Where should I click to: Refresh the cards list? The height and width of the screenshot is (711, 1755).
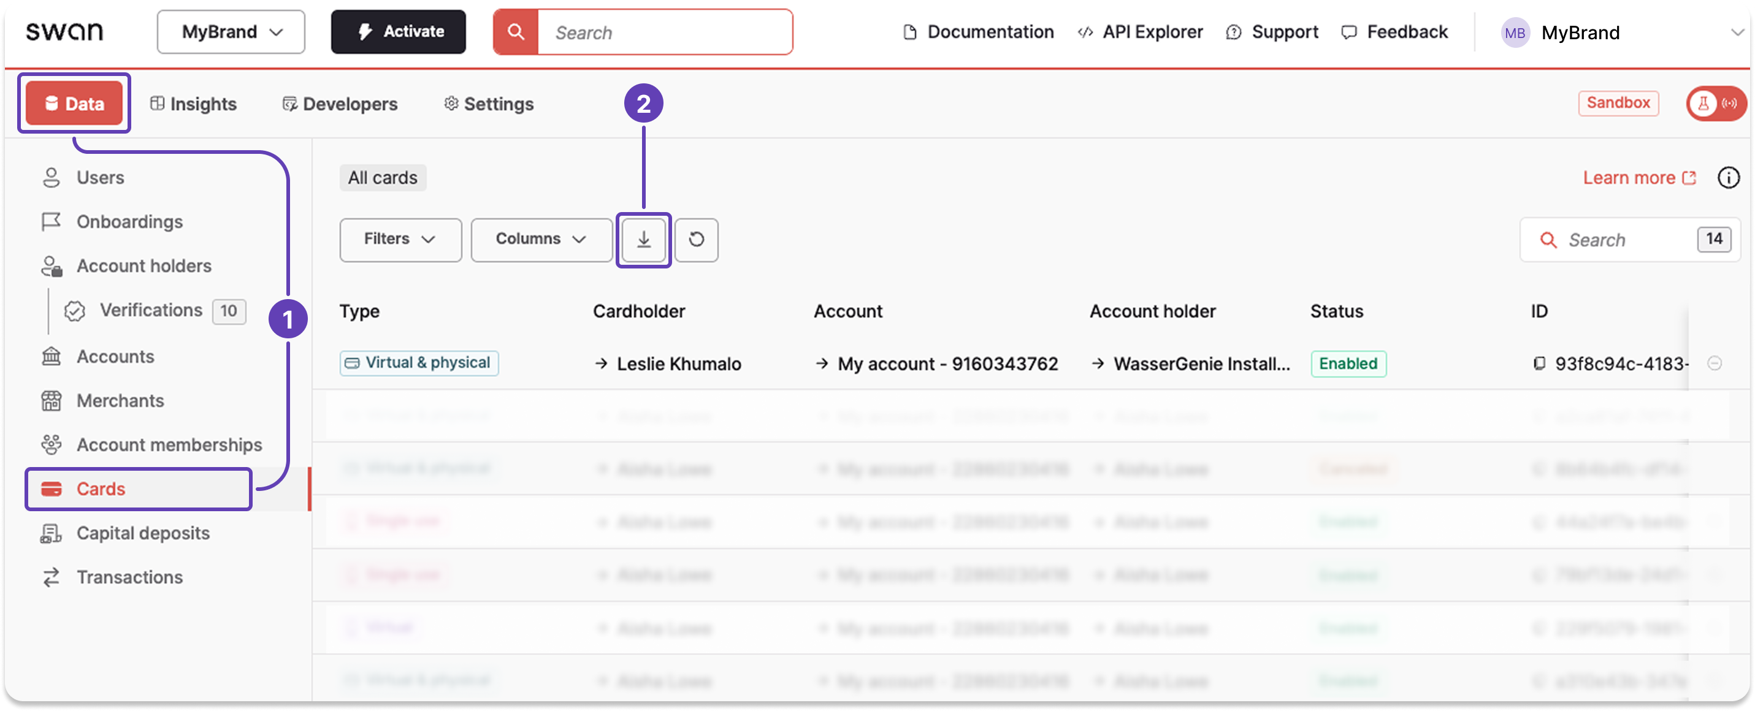pos(695,240)
